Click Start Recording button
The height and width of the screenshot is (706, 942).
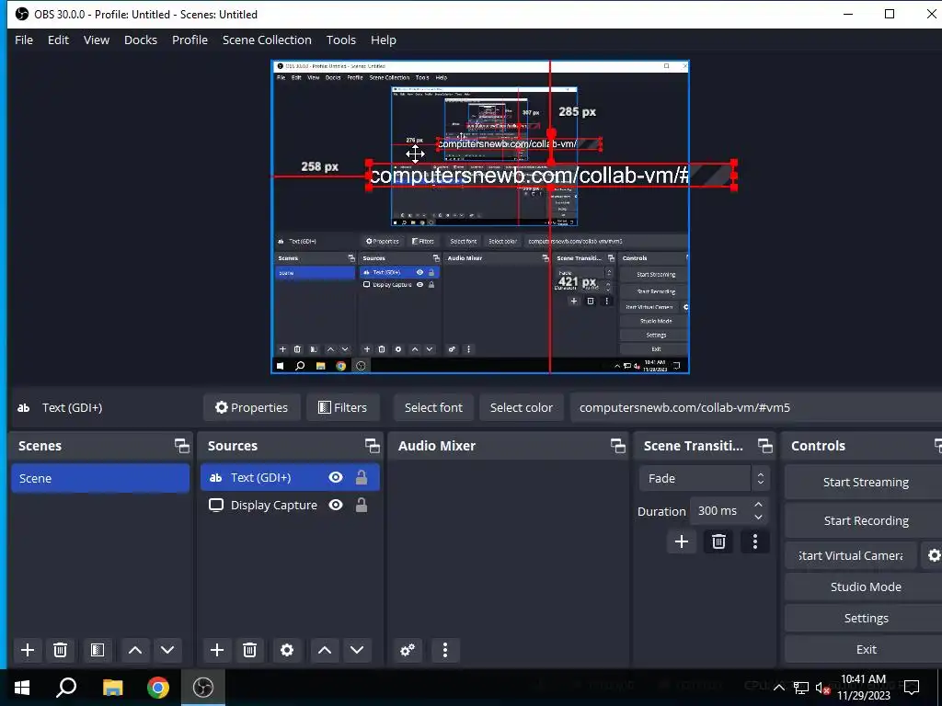pyautogui.click(x=865, y=520)
